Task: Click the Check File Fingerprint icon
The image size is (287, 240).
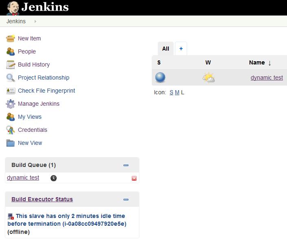Action: click(x=11, y=91)
